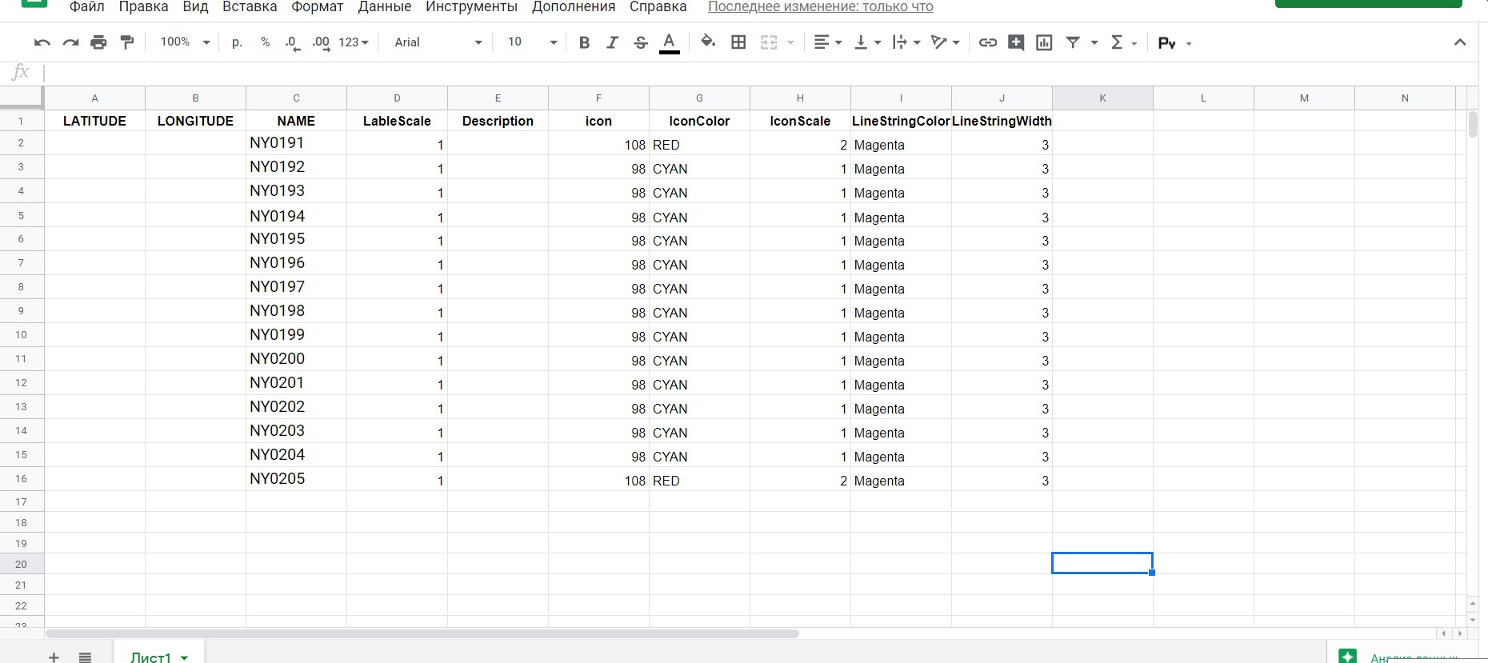Select the RED cell in row 2
The height and width of the screenshot is (663, 1488).
[699, 145]
